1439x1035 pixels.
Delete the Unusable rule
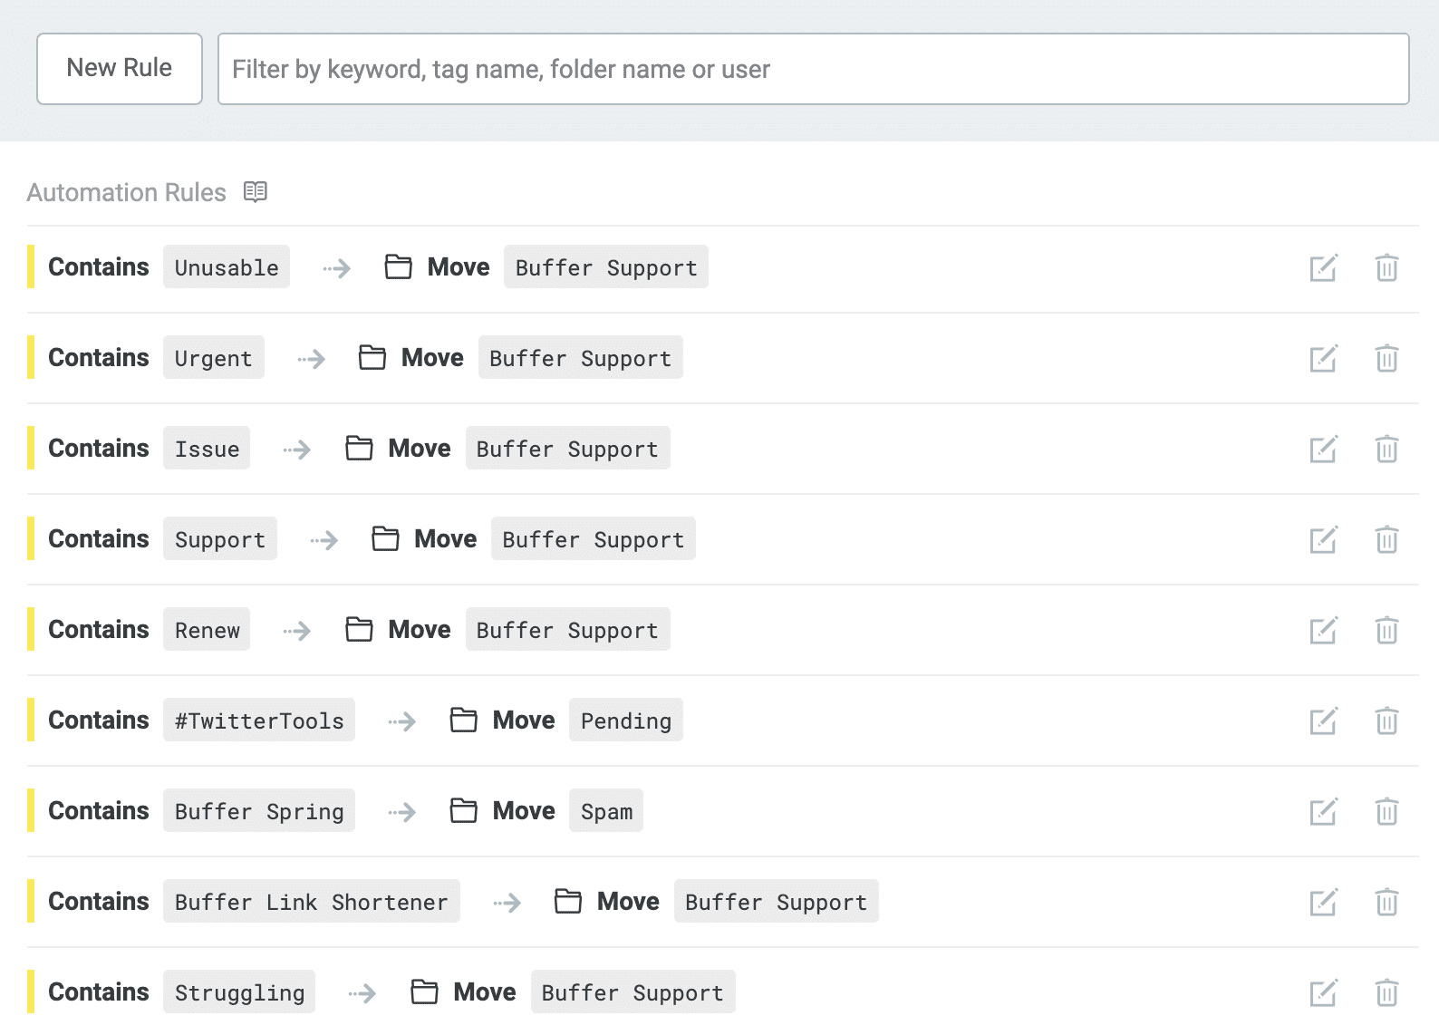[1386, 268]
